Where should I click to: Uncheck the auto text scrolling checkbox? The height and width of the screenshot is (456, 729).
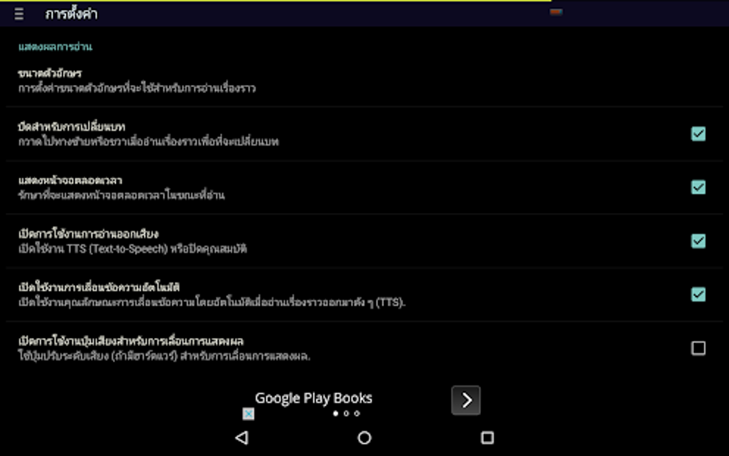click(698, 294)
